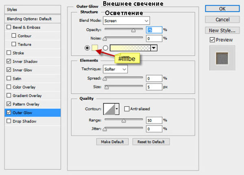This screenshot has width=244, height=175.
Task: Click the style preview thumbnail
Action: click(x=222, y=58)
